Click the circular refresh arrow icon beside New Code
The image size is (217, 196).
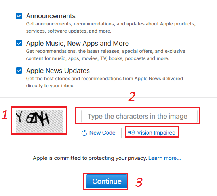(x=84, y=133)
